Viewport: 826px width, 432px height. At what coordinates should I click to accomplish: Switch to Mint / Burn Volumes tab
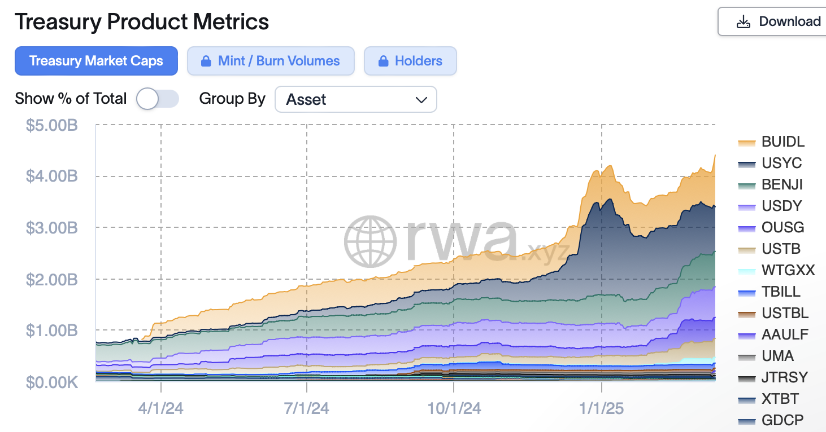pos(271,61)
